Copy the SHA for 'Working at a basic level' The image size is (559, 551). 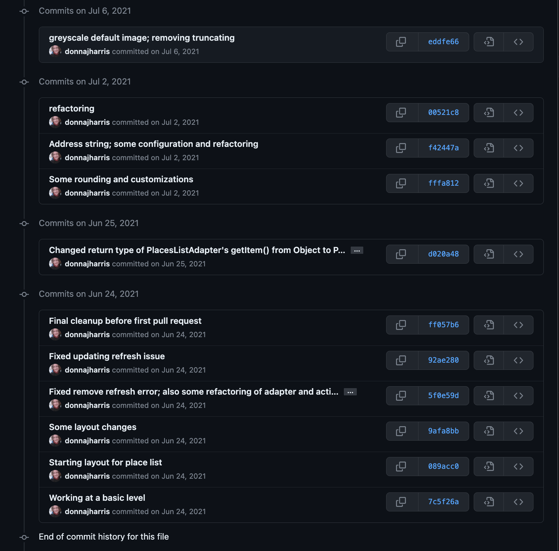coord(402,502)
